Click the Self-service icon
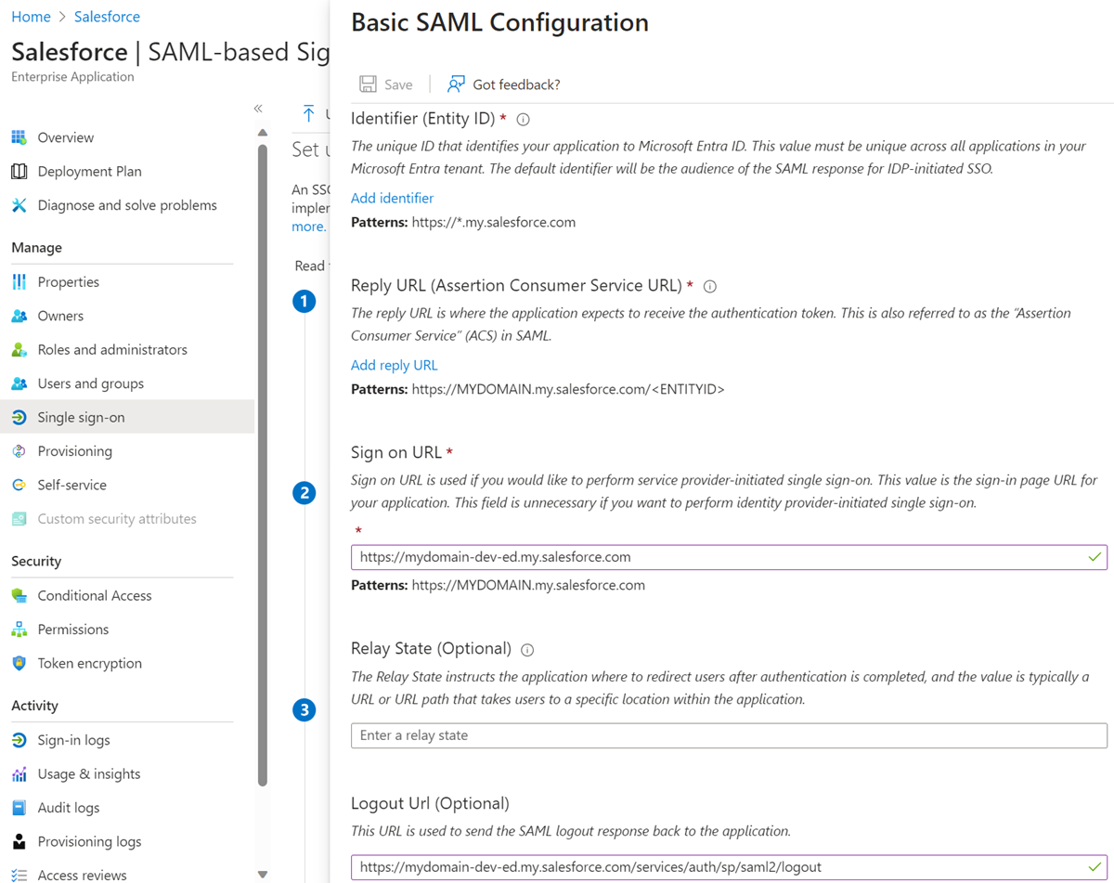 click(19, 485)
